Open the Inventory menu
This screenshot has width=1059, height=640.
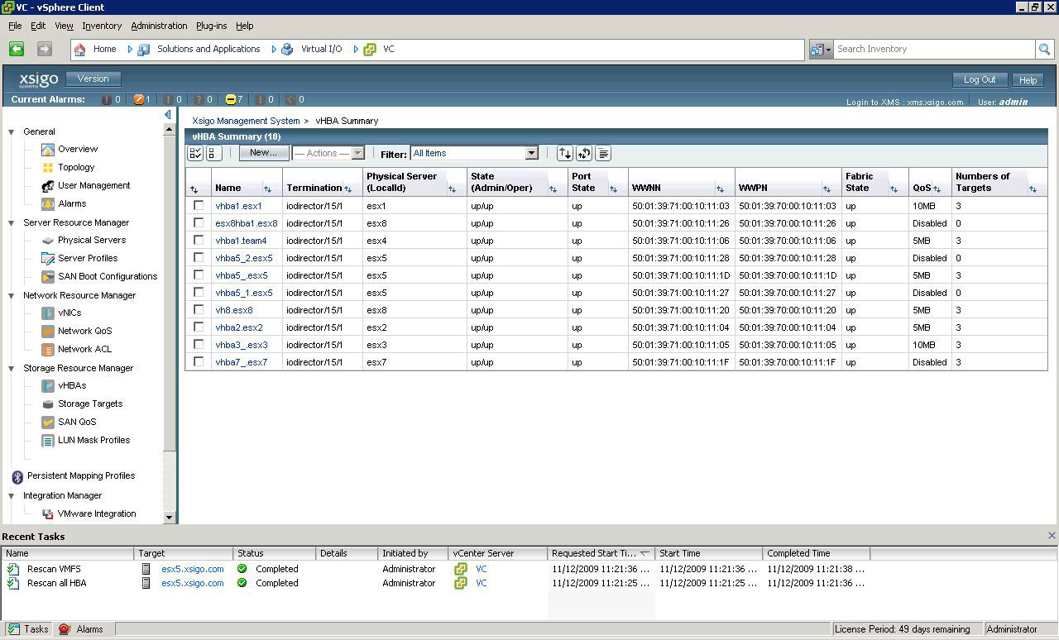click(x=102, y=26)
